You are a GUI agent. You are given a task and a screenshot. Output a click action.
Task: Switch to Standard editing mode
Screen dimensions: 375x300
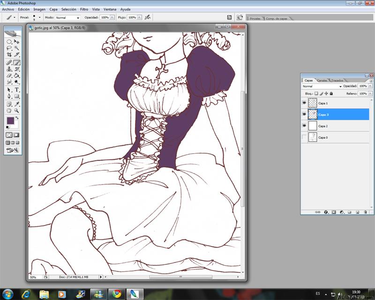click(x=9, y=135)
